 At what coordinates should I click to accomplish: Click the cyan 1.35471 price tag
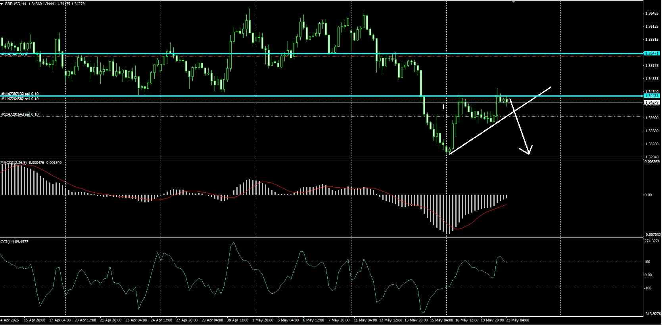pos(652,53)
